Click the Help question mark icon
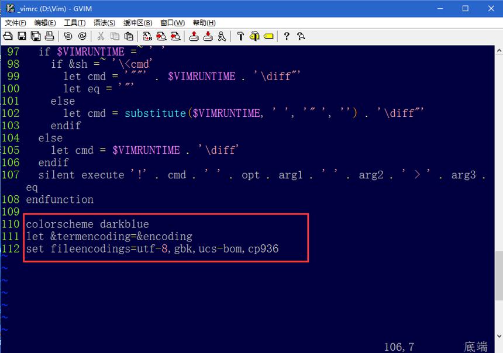This screenshot has height=353, width=503. [x=287, y=36]
